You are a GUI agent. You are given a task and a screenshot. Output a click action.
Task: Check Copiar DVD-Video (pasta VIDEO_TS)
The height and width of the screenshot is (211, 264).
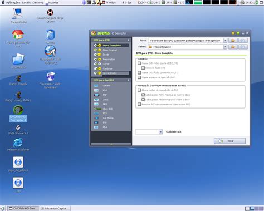[139, 63]
